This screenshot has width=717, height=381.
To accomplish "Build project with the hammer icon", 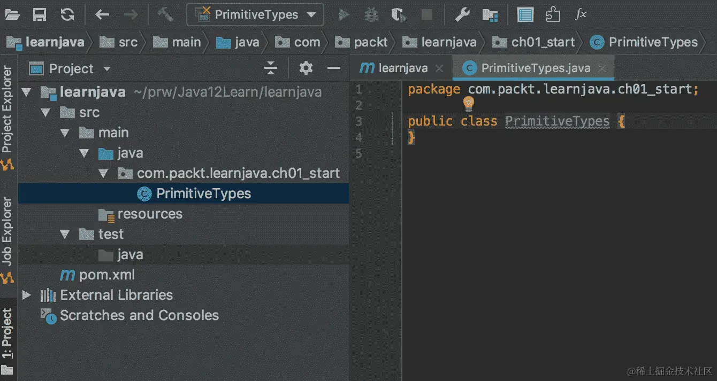I will (x=165, y=14).
